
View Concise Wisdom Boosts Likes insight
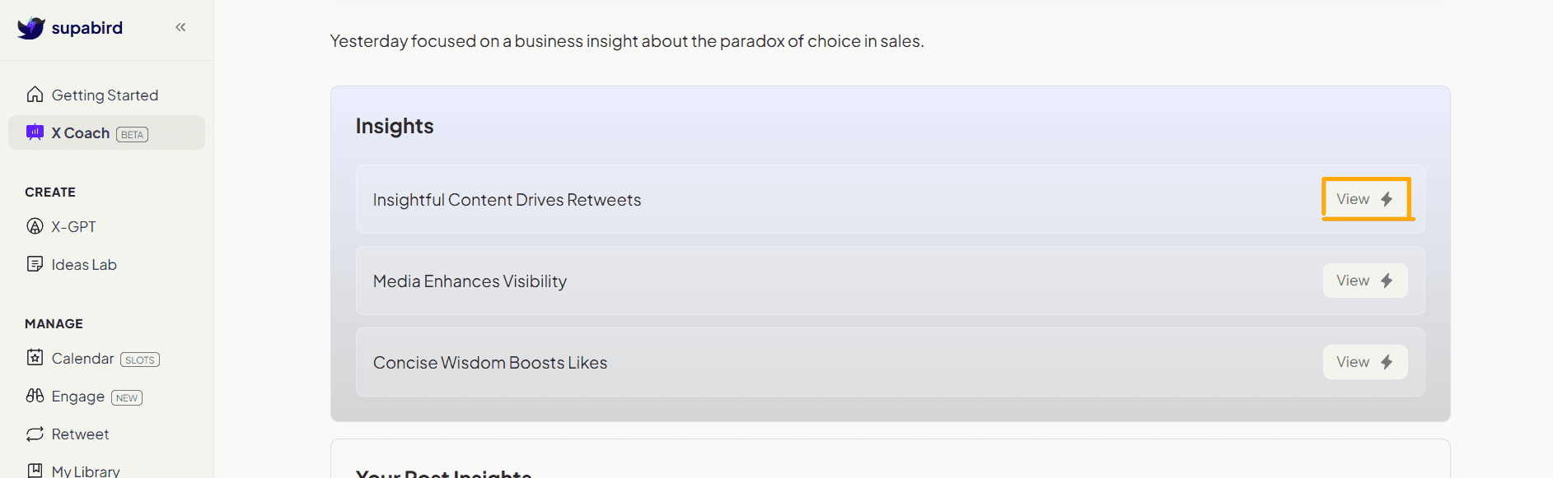pyautogui.click(x=1364, y=362)
